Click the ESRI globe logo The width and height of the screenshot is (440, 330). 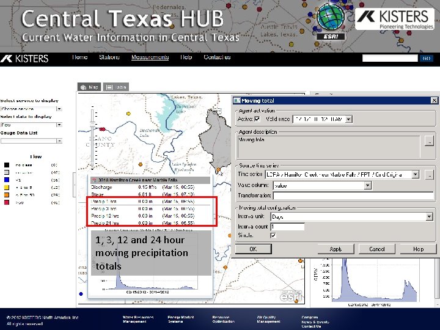pos(331,21)
